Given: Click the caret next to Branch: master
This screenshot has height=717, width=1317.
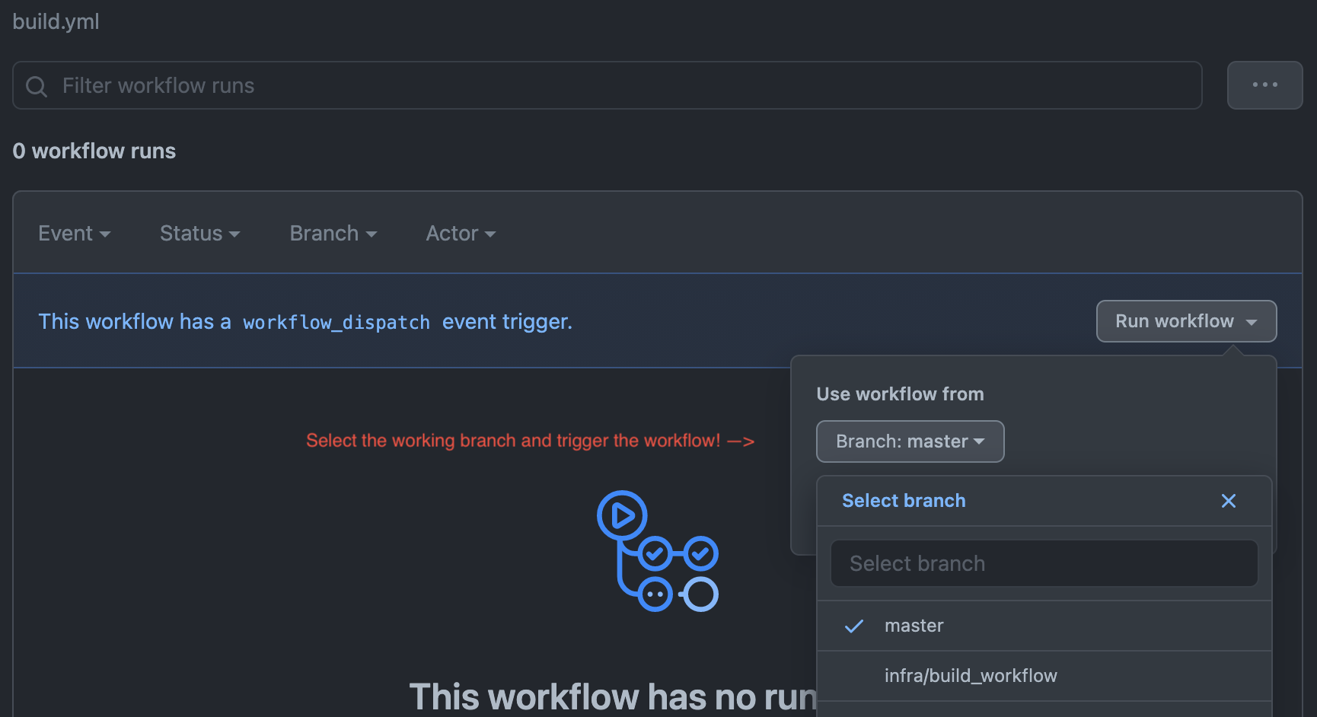Looking at the screenshot, I should [979, 441].
